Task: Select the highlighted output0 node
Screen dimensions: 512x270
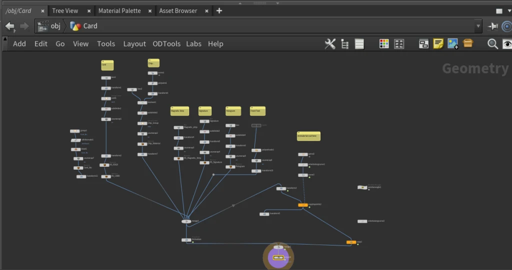Action: click(x=278, y=258)
